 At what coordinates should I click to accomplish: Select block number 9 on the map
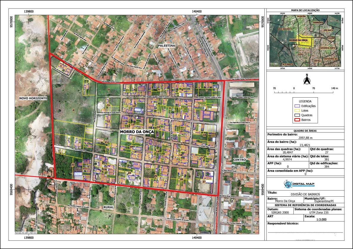[170, 108]
